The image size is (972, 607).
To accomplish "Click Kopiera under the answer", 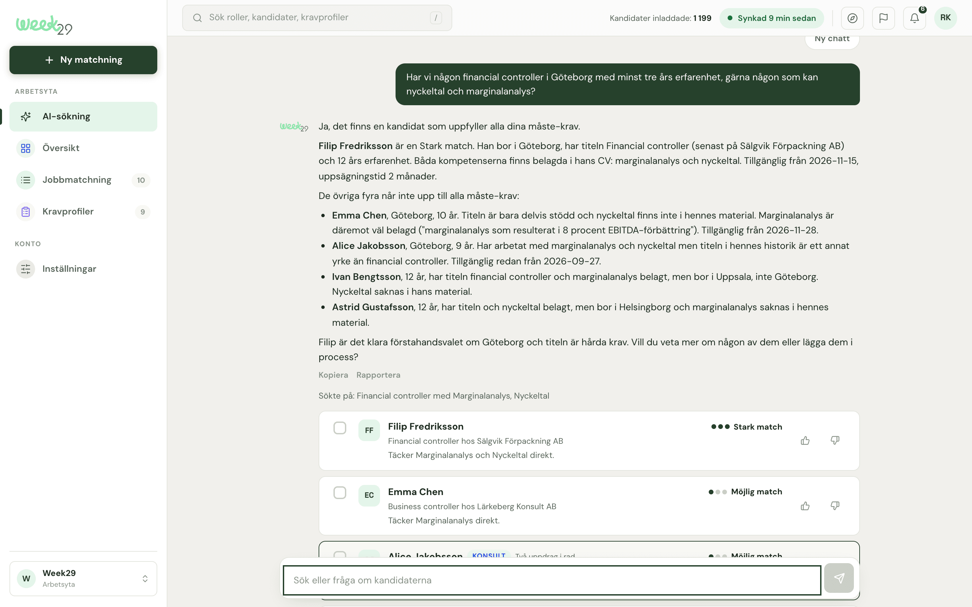I will point(333,375).
